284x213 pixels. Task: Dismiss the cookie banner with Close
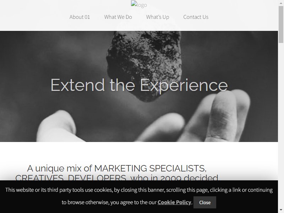pos(205,202)
